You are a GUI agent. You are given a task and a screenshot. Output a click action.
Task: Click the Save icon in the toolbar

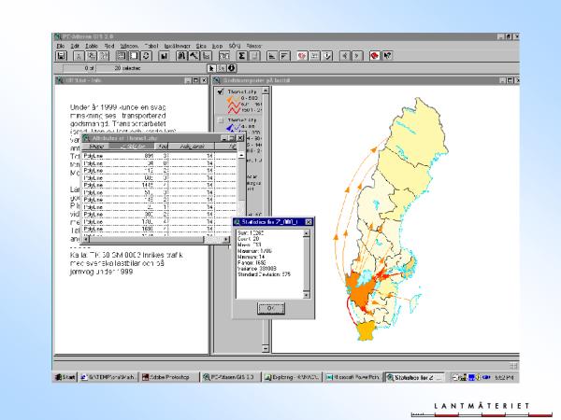(62, 56)
